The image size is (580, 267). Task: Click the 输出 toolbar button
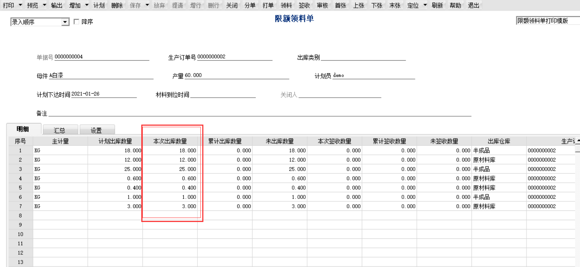click(x=57, y=6)
